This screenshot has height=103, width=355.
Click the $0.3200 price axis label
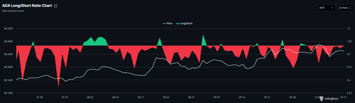9,29
